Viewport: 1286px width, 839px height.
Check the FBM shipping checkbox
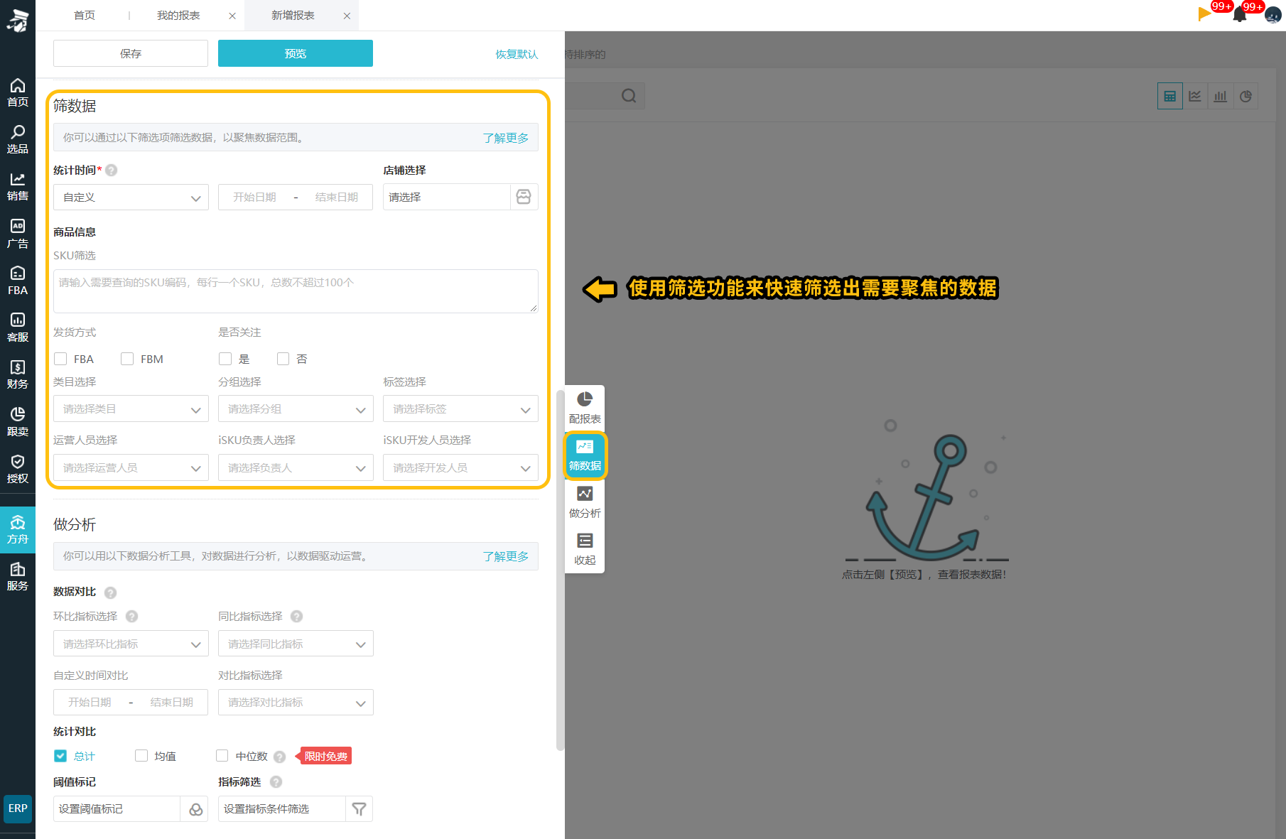(x=127, y=359)
